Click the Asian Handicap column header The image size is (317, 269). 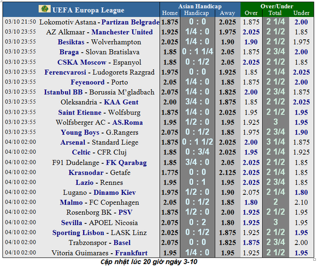click(199, 6)
